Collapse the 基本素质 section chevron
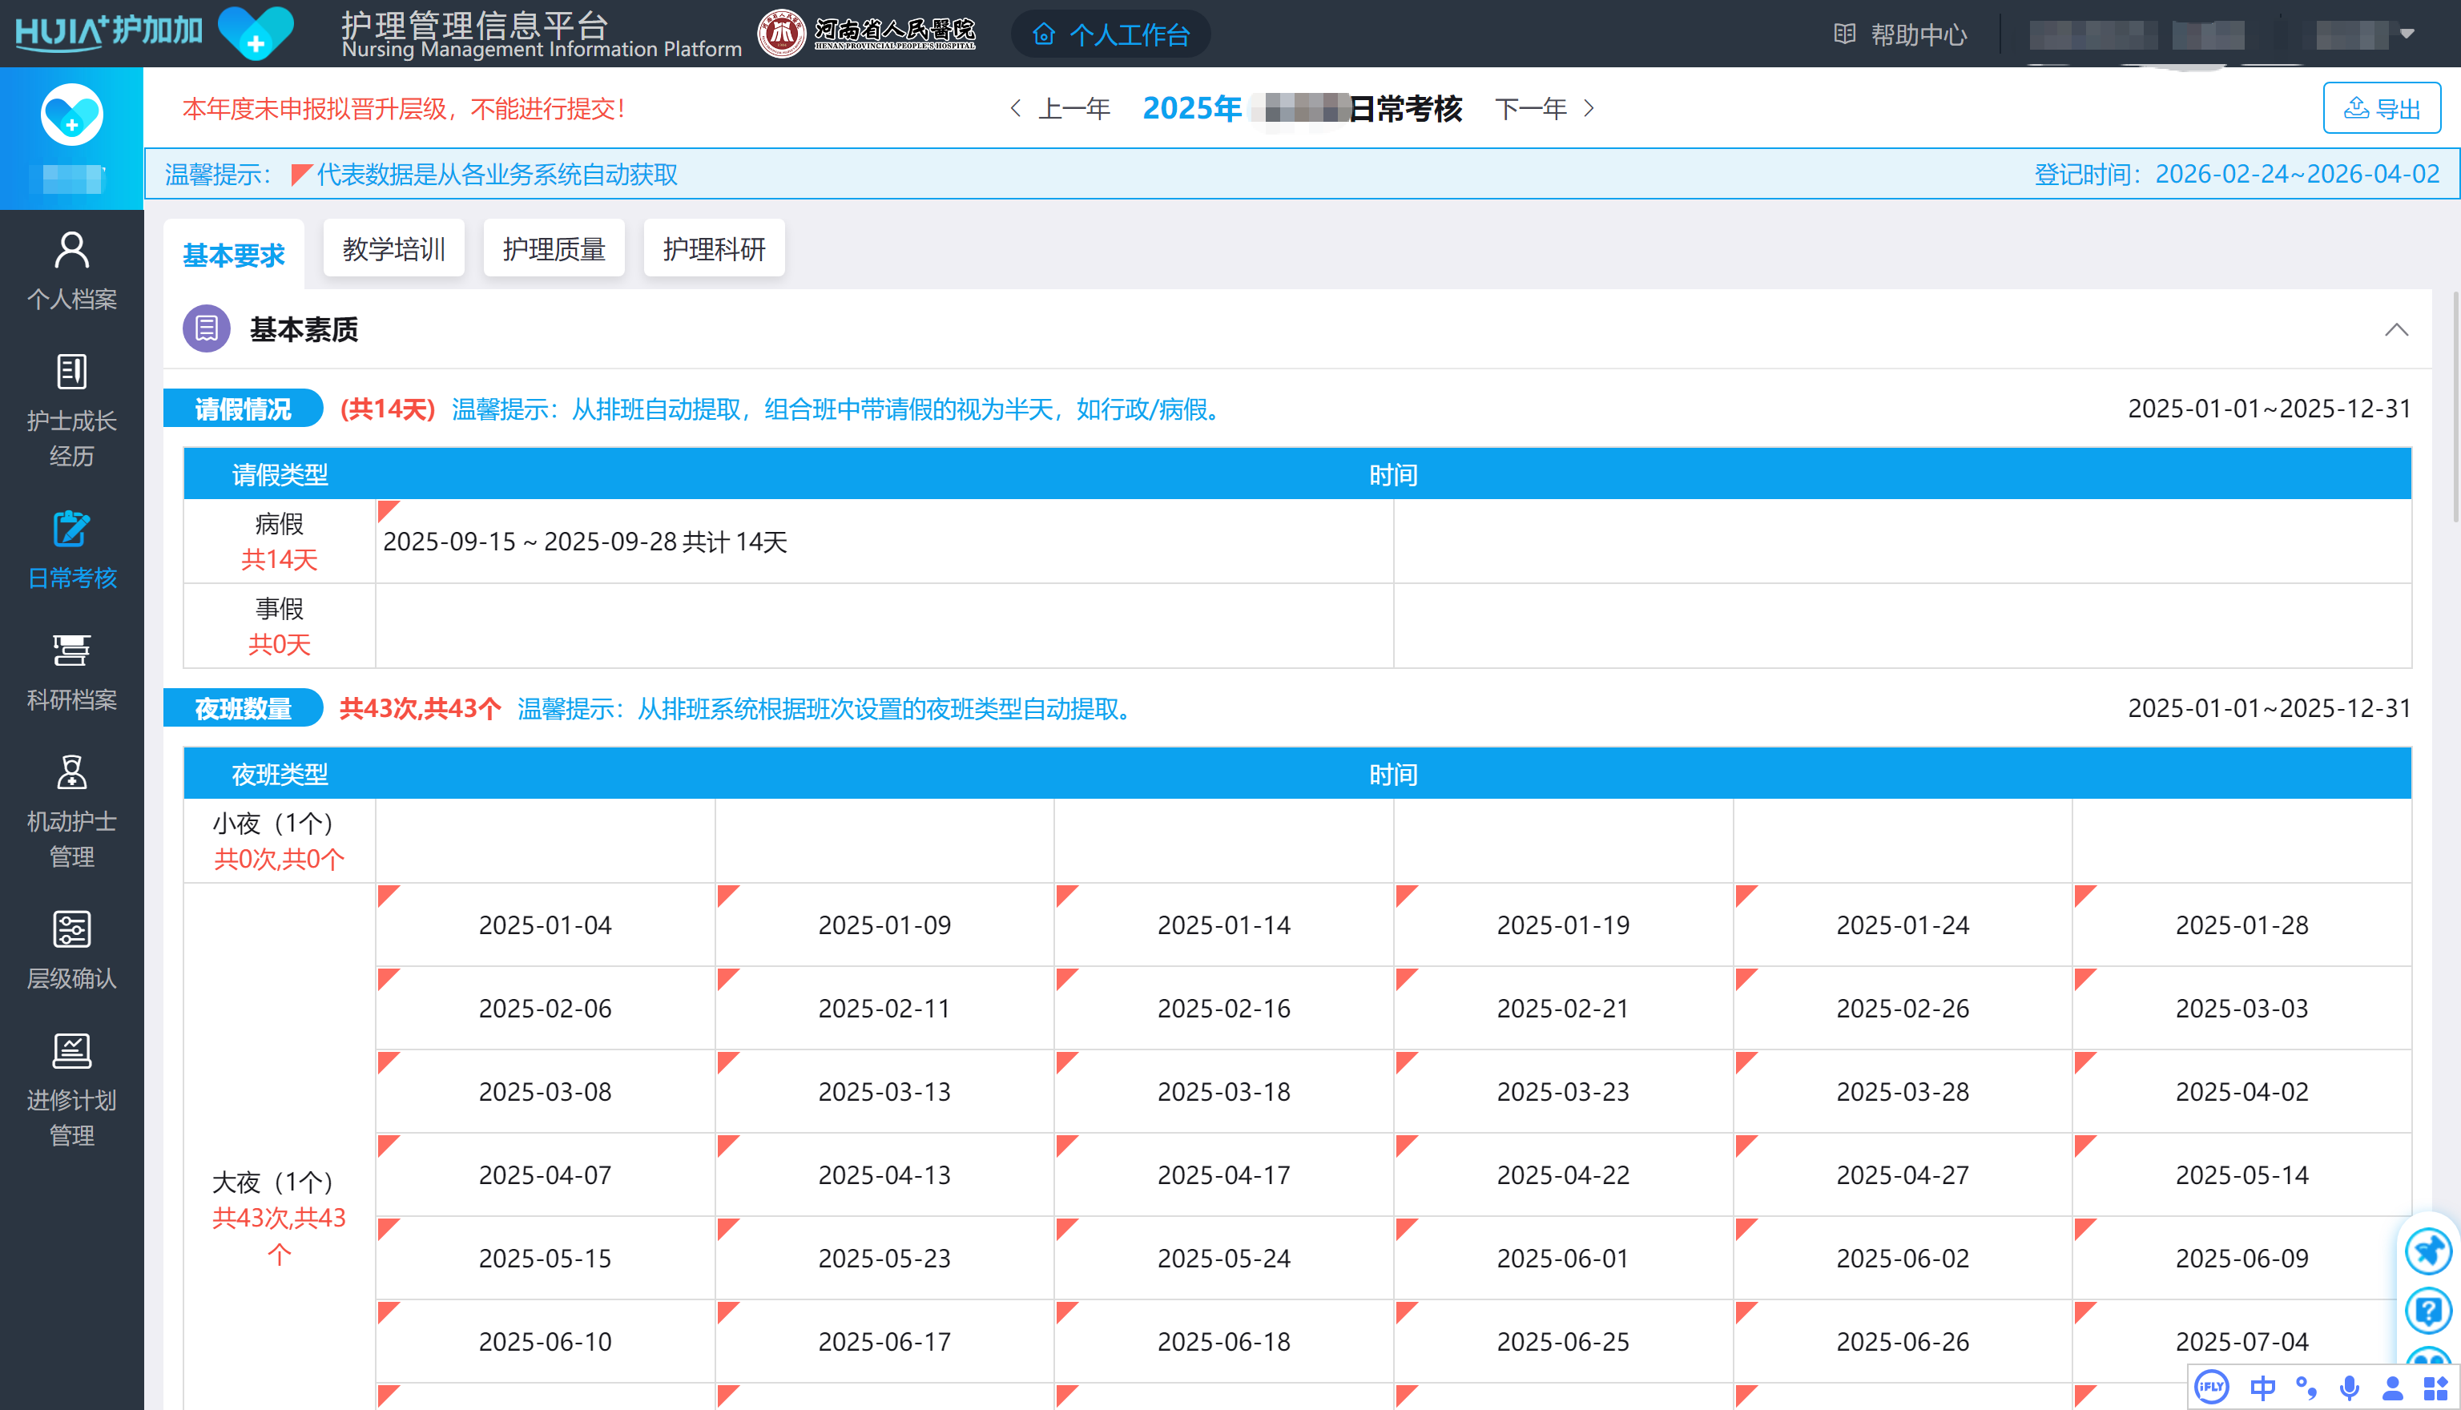Screen dimensions: 2461x1410 pyautogui.click(x=2396, y=330)
